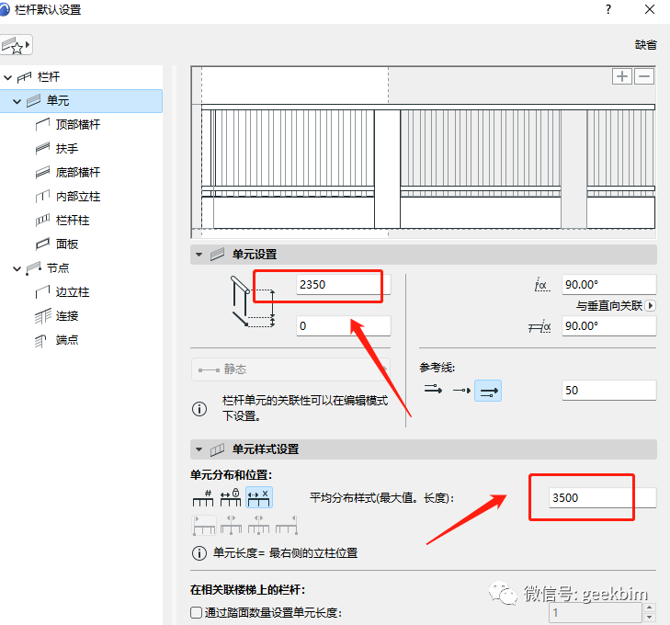Open the favorites star picker button
This screenshot has height=625, width=670.
(17, 45)
